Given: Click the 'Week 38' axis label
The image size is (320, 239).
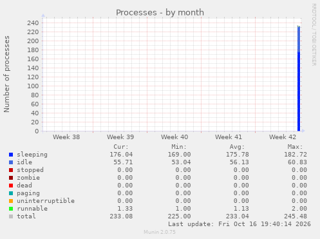Looking at the screenshot, I should pyautogui.click(x=66, y=137).
